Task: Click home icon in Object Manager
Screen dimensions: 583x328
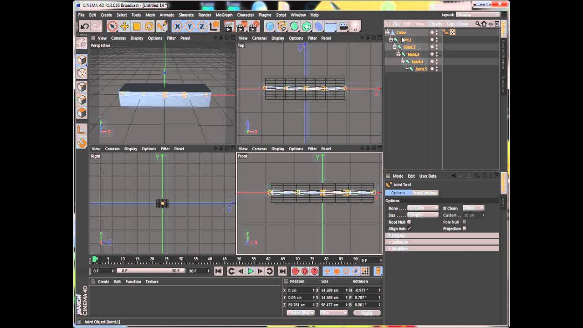Action: tap(485, 24)
